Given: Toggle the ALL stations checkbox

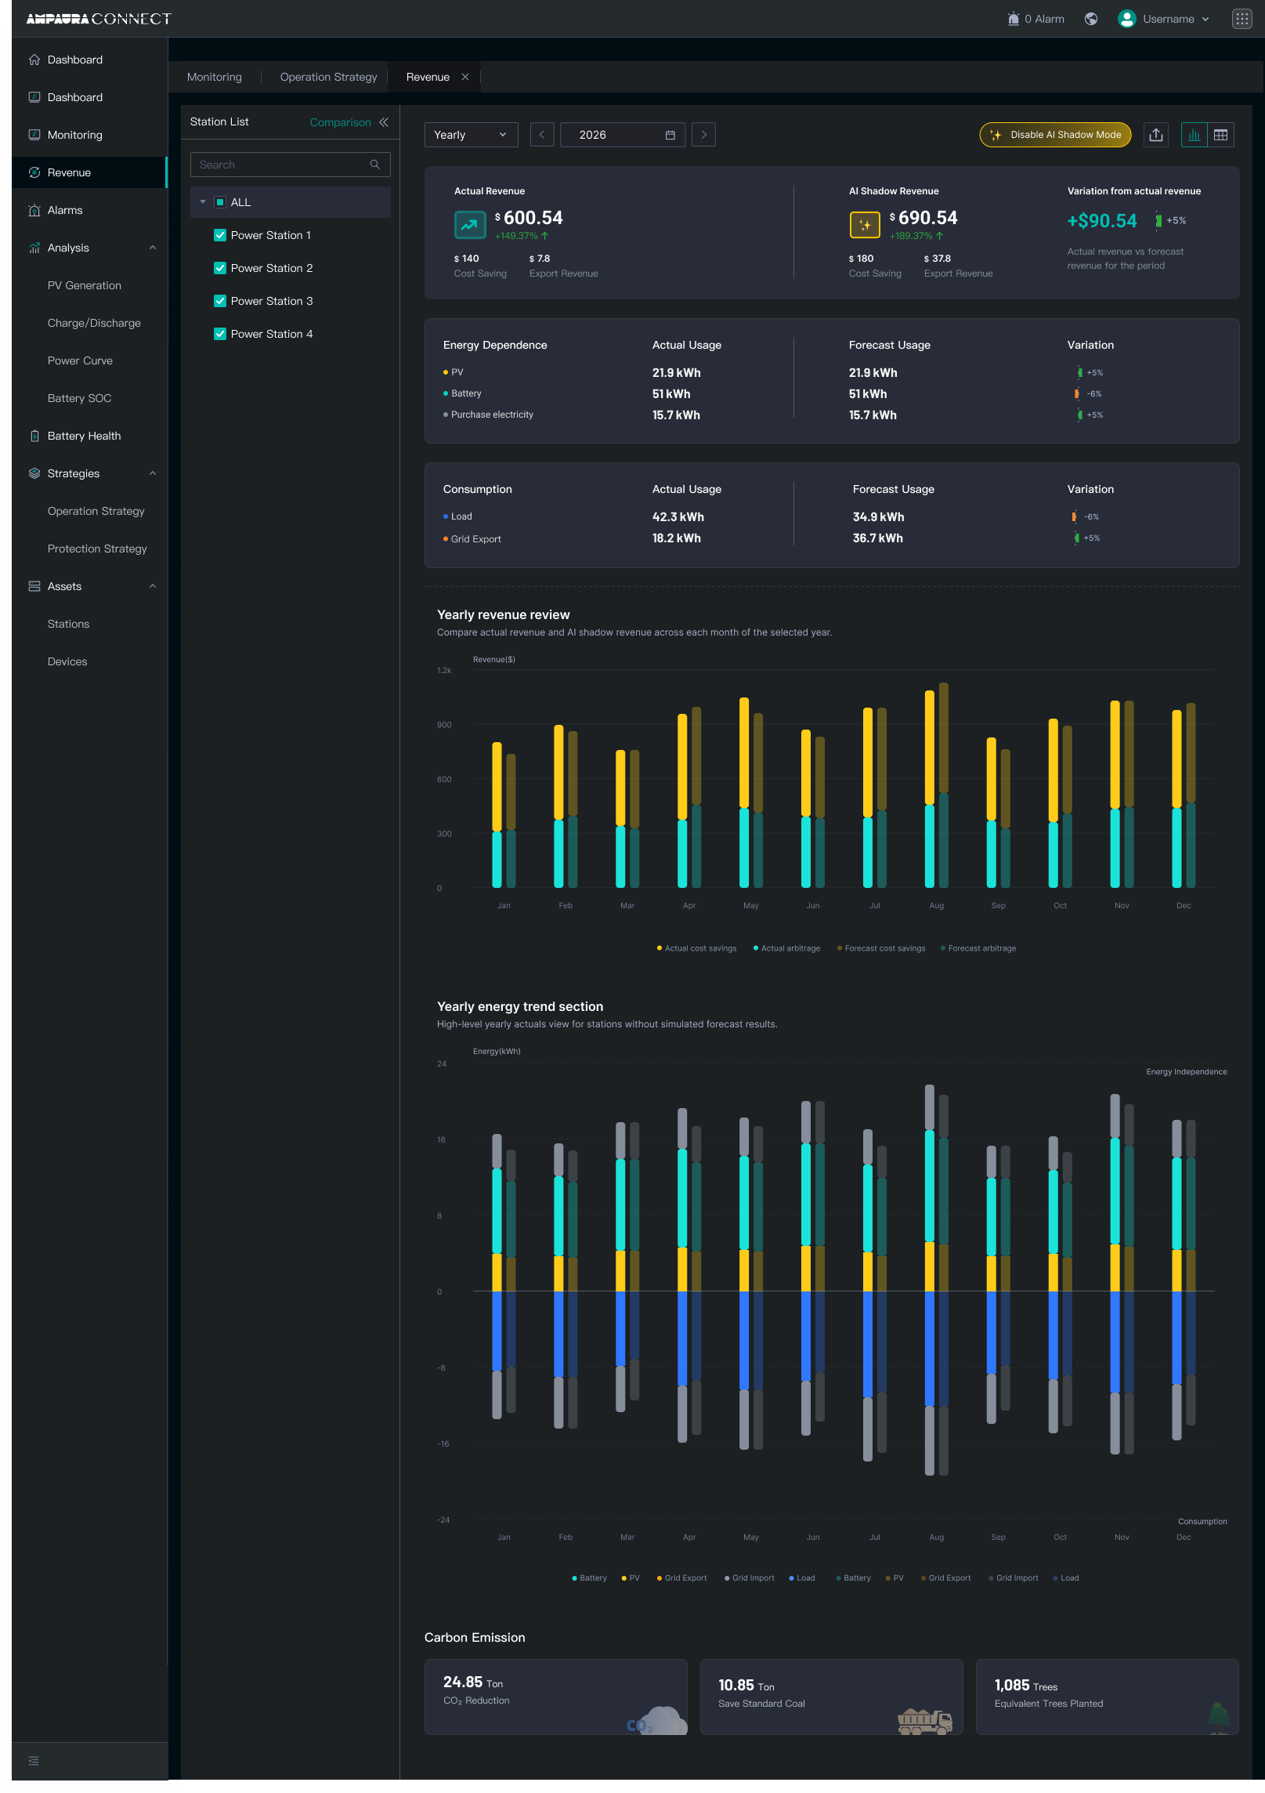Looking at the screenshot, I should pyautogui.click(x=220, y=202).
